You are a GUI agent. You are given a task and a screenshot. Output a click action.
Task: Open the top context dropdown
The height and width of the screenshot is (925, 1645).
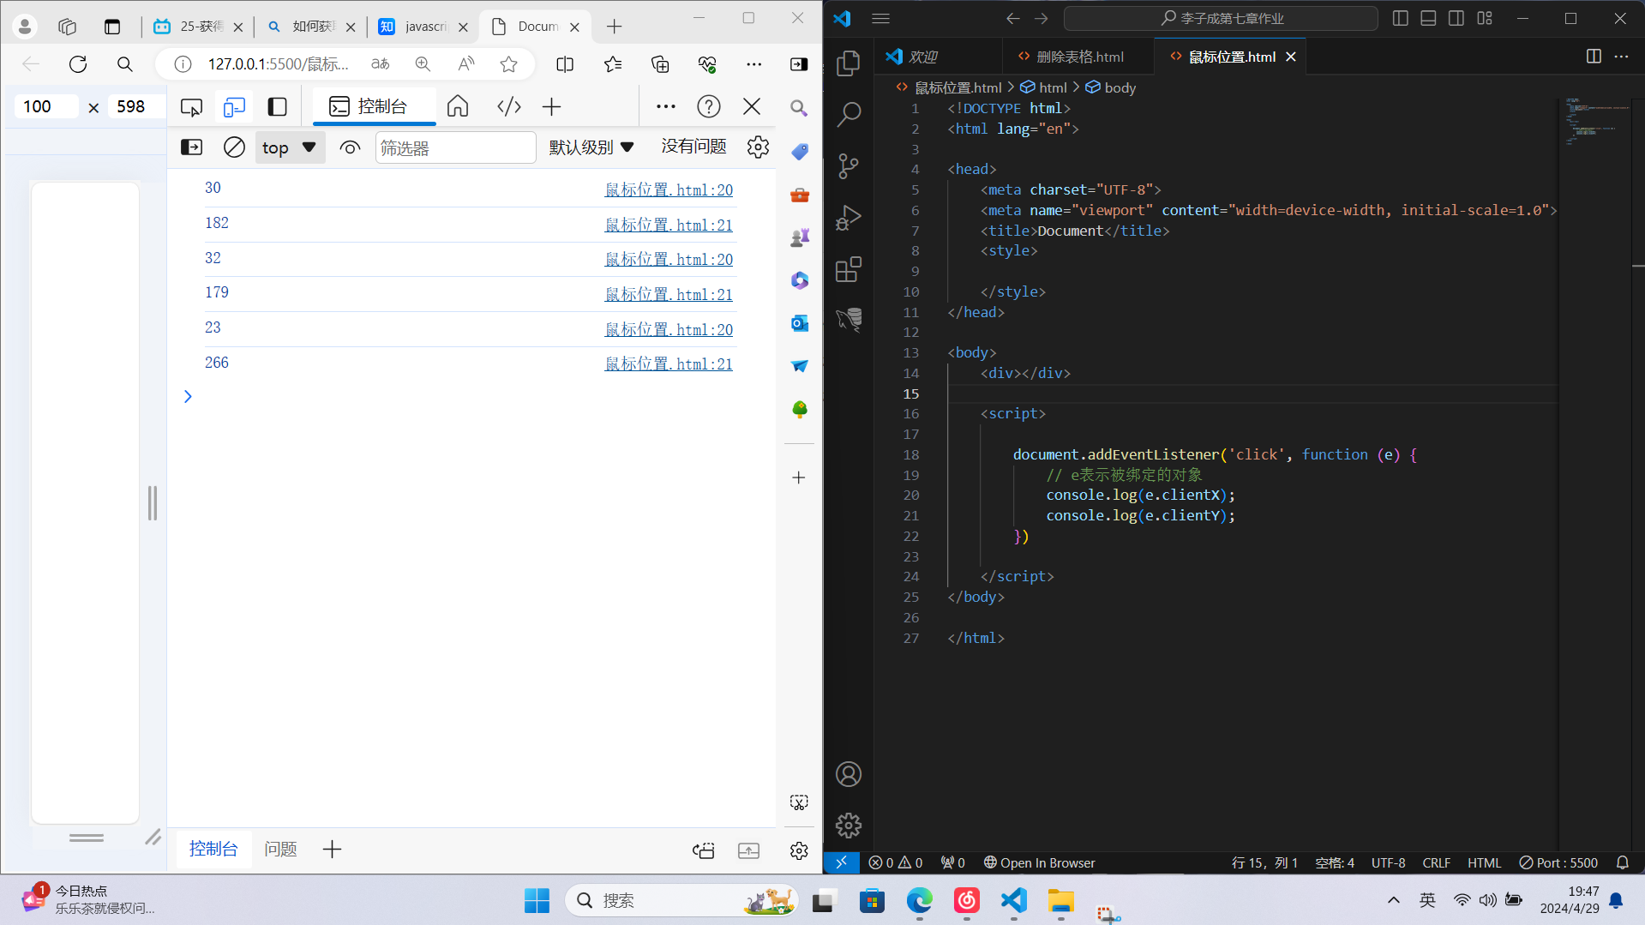click(x=290, y=147)
